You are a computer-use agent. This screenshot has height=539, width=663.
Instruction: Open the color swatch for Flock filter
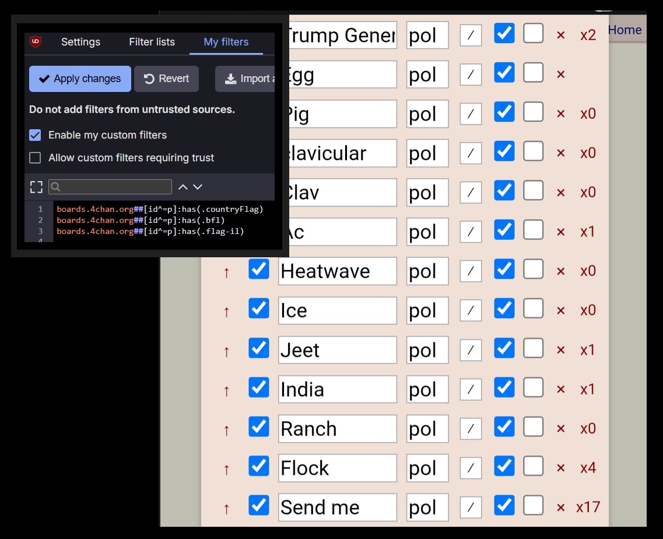(471, 467)
